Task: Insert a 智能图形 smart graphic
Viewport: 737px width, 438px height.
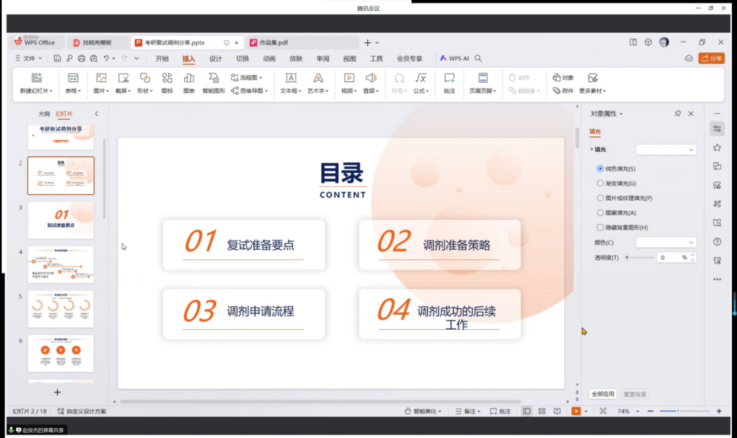Action: point(214,83)
